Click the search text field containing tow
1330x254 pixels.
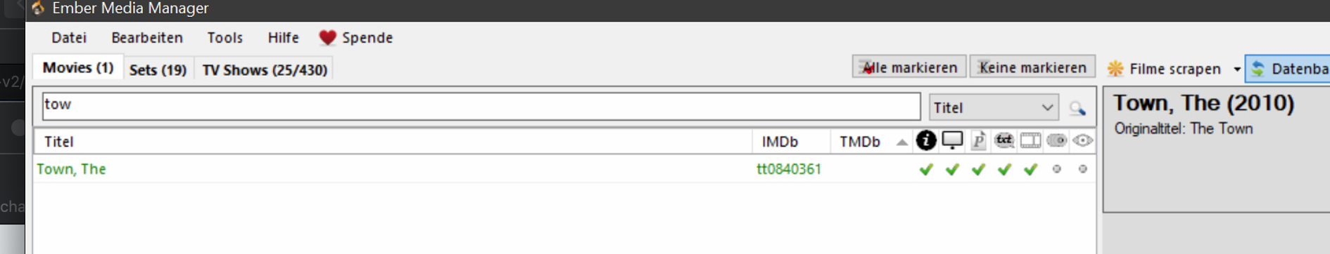coord(481,107)
